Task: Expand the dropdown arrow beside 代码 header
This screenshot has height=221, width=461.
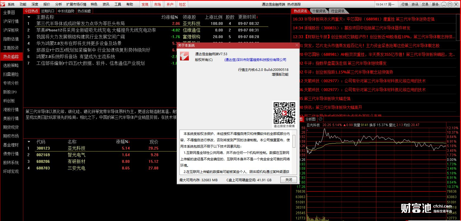Action: [29, 142]
